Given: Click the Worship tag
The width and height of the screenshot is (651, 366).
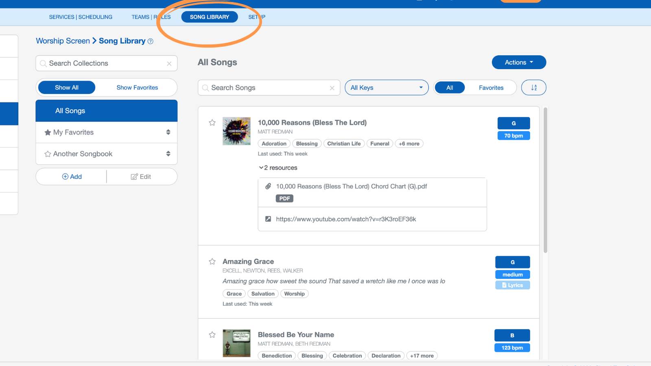Looking at the screenshot, I should [294, 294].
